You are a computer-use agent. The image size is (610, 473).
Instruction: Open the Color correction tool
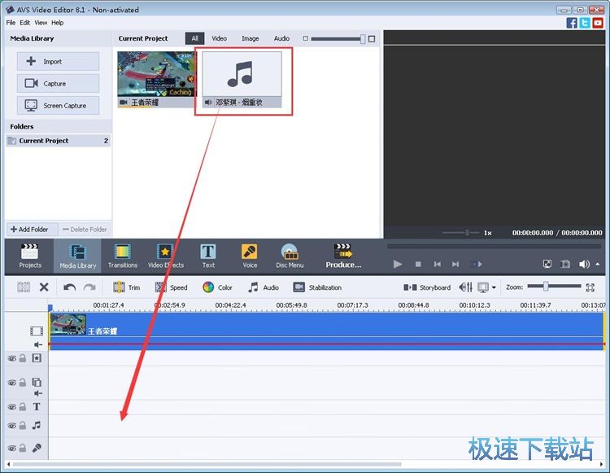pyautogui.click(x=217, y=287)
